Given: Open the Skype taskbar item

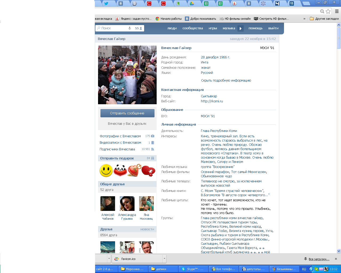Looking at the screenshot, I should 192,269.
